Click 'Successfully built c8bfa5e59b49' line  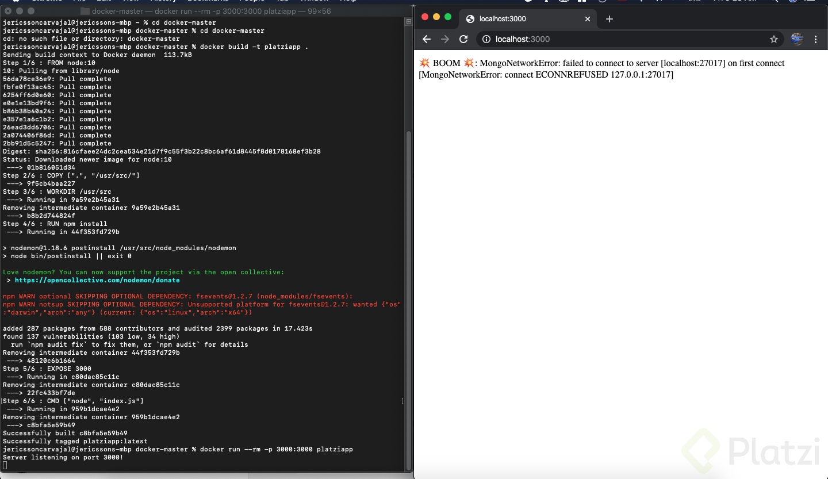click(65, 433)
